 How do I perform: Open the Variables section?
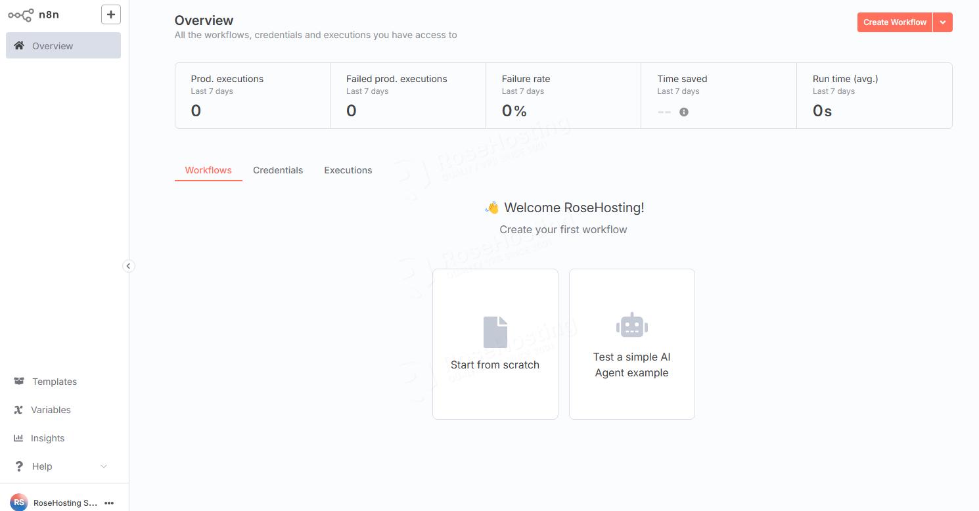point(51,410)
